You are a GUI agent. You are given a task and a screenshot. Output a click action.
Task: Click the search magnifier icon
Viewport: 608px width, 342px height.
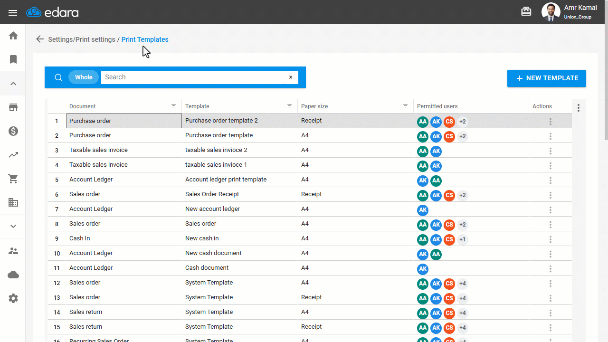(x=58, y=77)
